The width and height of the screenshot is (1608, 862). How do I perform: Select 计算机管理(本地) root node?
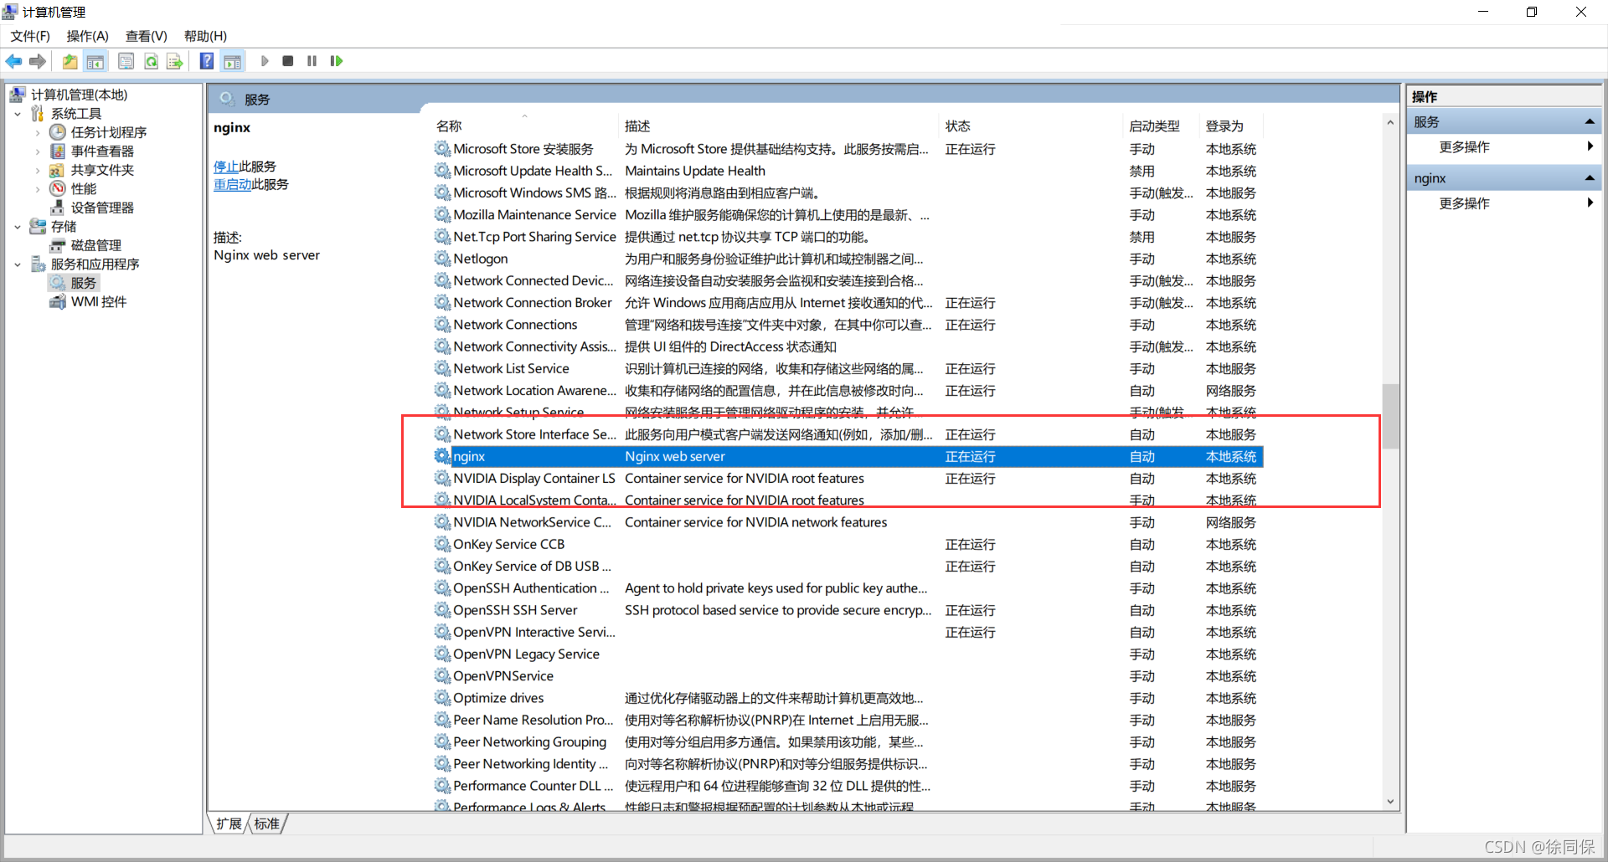click(70, 95)
